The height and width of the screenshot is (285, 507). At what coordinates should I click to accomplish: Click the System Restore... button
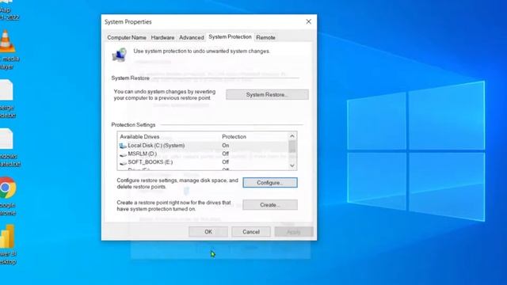(267, 95)
